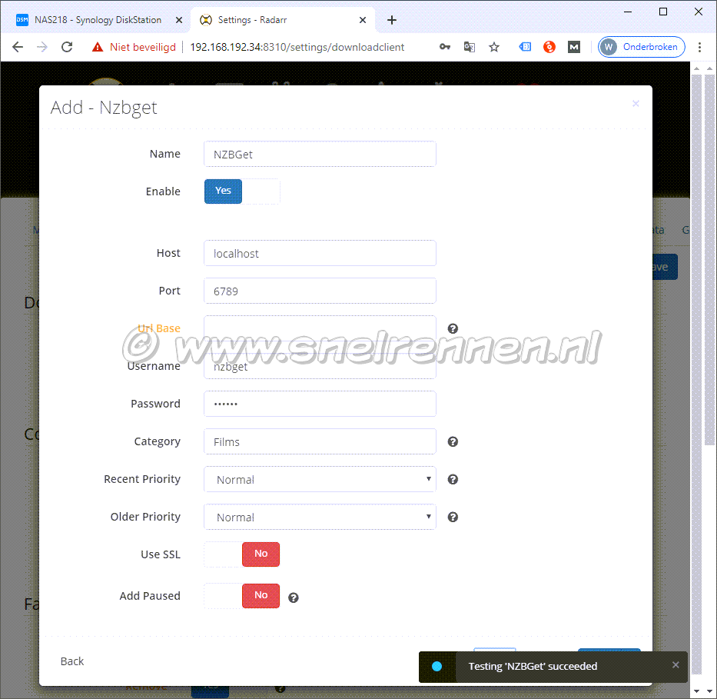Click the Add Paused help icon

pos(293,597)
